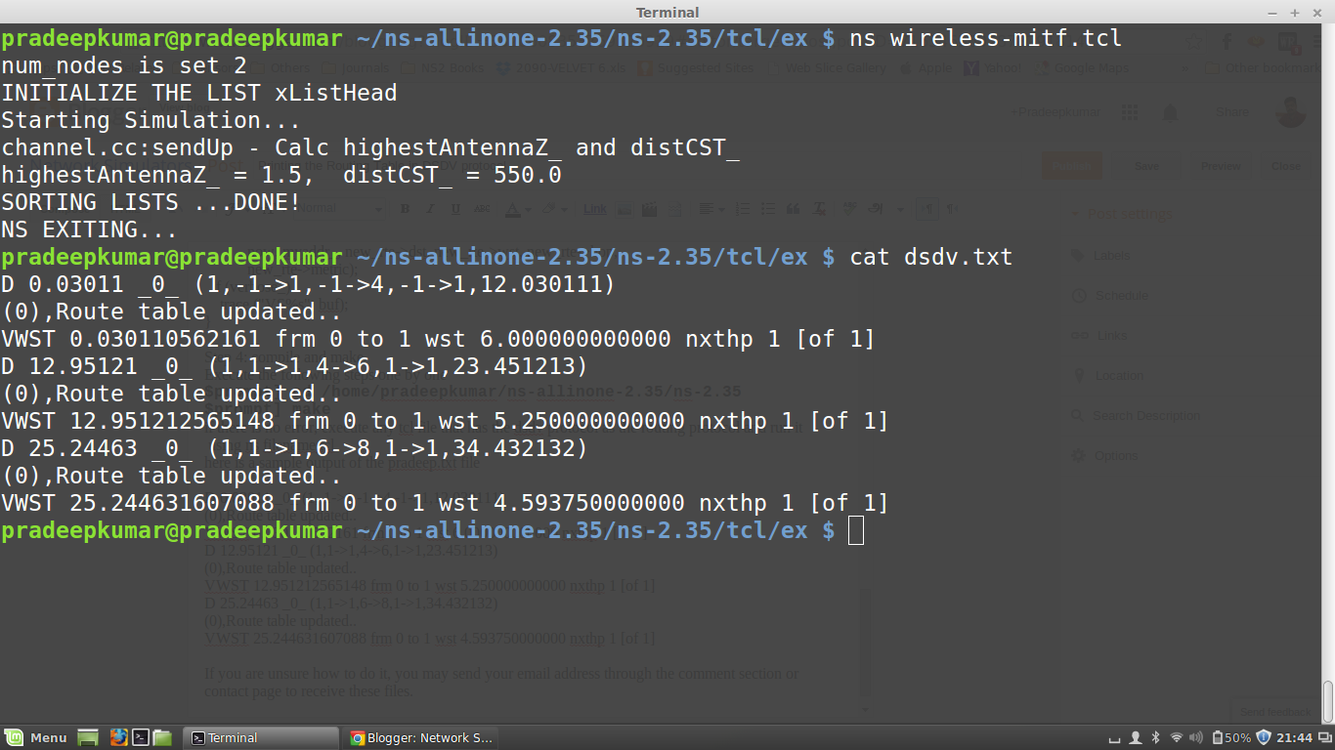1335x750 pixels.
Task: Save the blog post draft
Action: [1146, 166]
